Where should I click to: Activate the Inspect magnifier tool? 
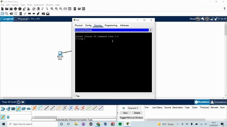pyautogui.click(x=7, y=14)
